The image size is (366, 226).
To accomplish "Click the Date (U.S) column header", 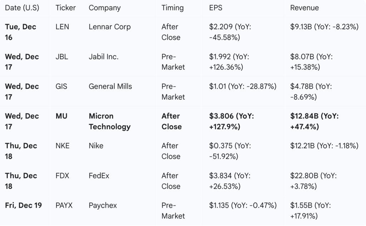I will 22,8.
